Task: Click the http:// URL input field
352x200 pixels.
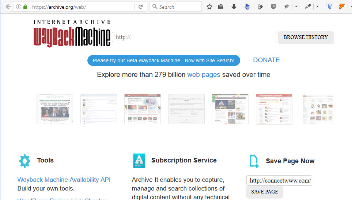Action: [x=194, y=37]
